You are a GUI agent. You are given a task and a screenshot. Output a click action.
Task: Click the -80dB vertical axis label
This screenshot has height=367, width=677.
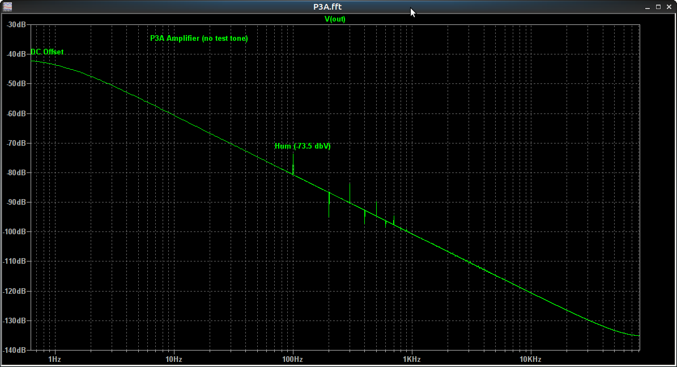16,172
